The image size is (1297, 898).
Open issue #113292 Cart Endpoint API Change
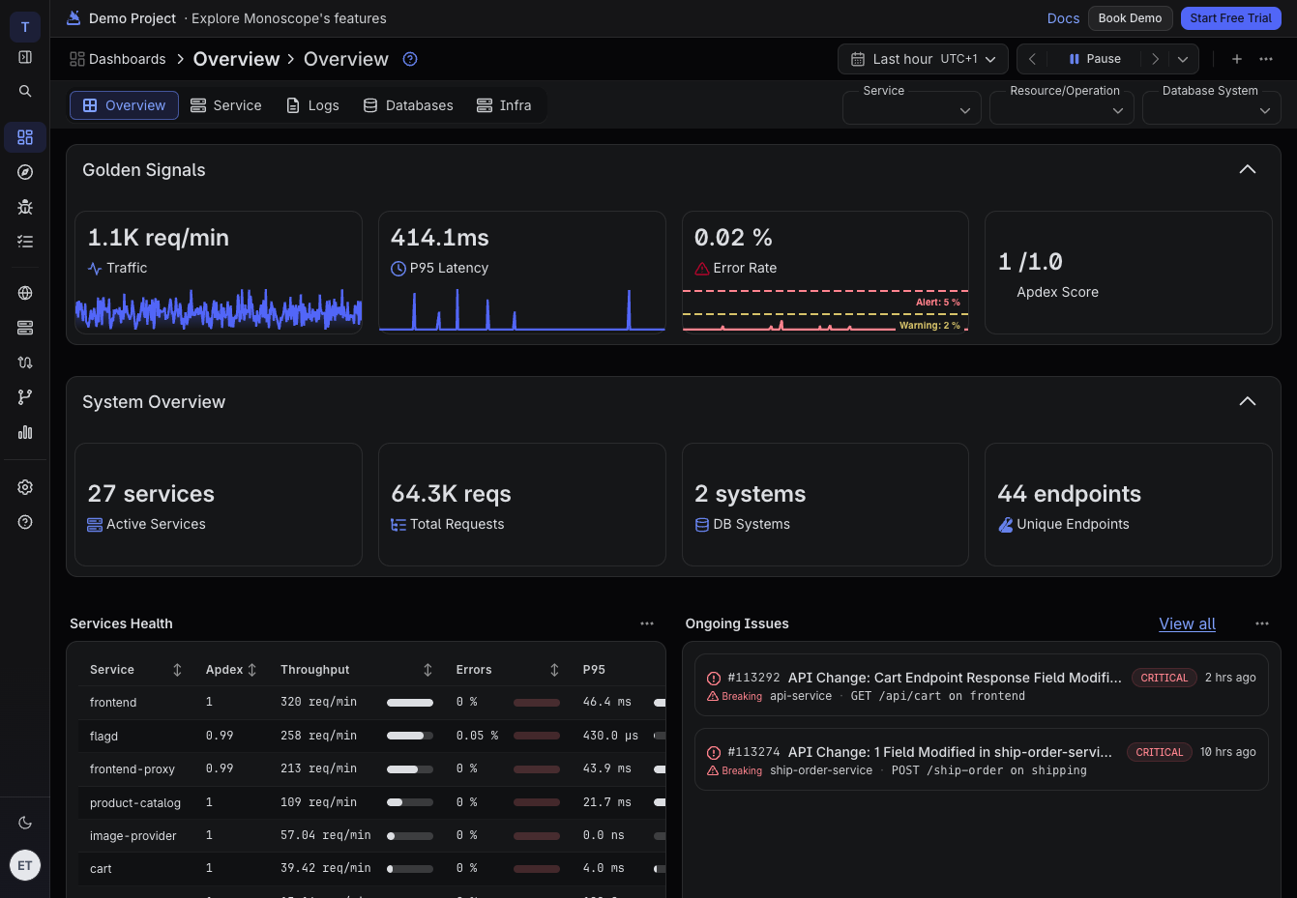982,685
